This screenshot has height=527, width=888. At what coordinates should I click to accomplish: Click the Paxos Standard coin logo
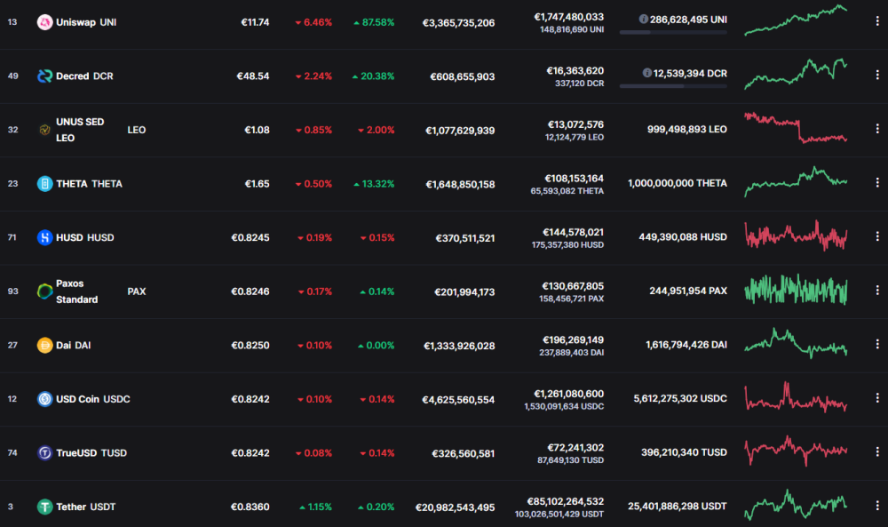[x=44, y=291]
